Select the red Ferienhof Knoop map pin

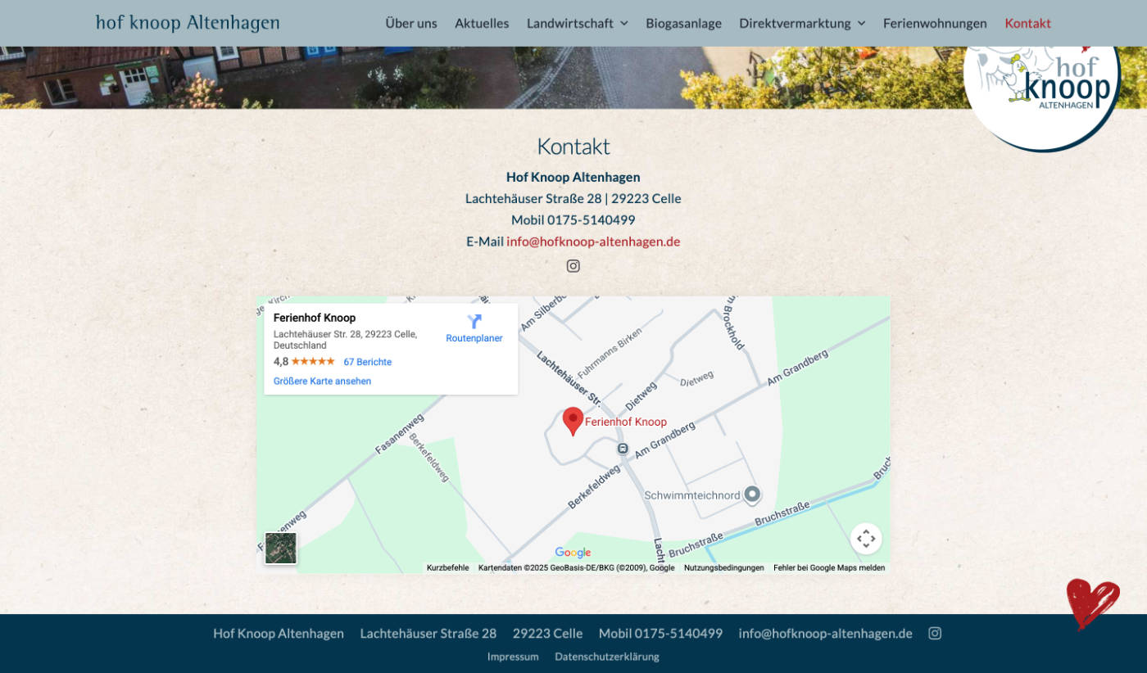coord(573,421)
